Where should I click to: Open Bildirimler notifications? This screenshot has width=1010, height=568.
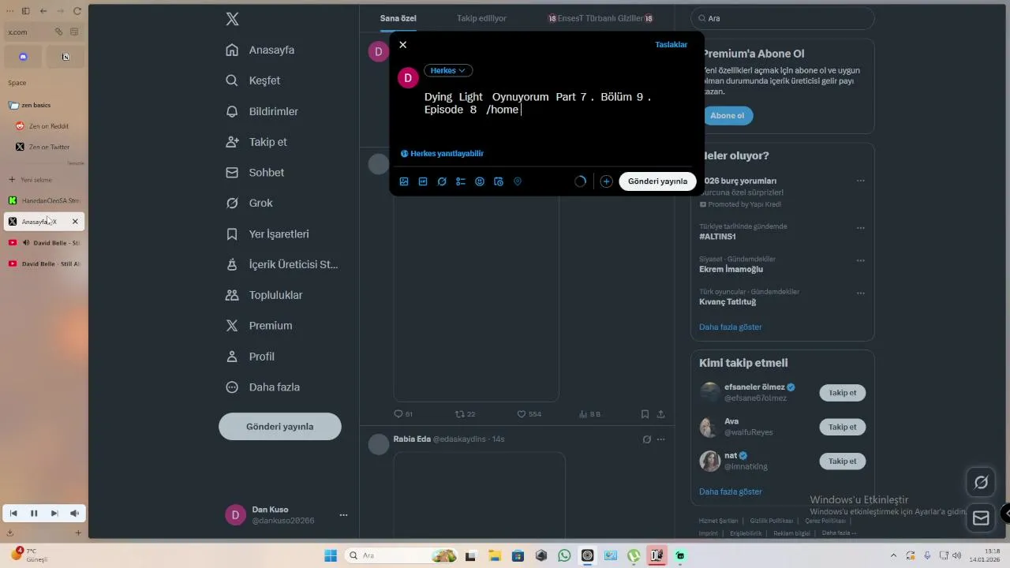coord(262,111)
